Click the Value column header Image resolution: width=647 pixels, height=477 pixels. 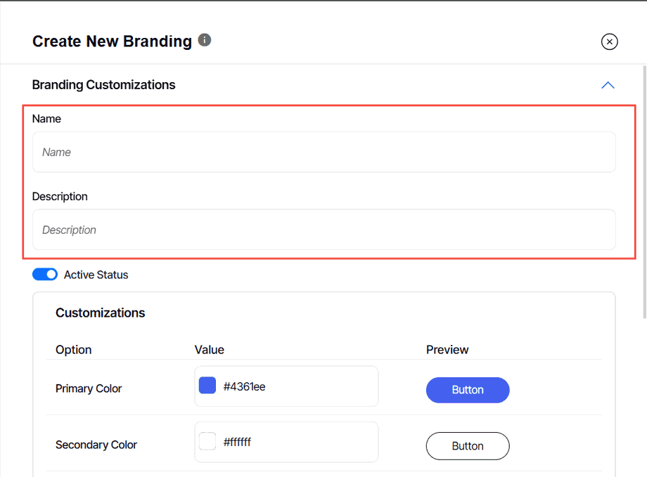pyautogui.click(x=209, y=349)
